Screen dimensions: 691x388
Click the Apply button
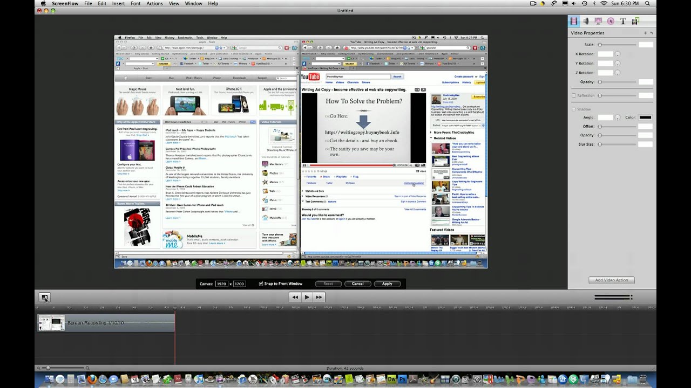click(x=387, y=283)
